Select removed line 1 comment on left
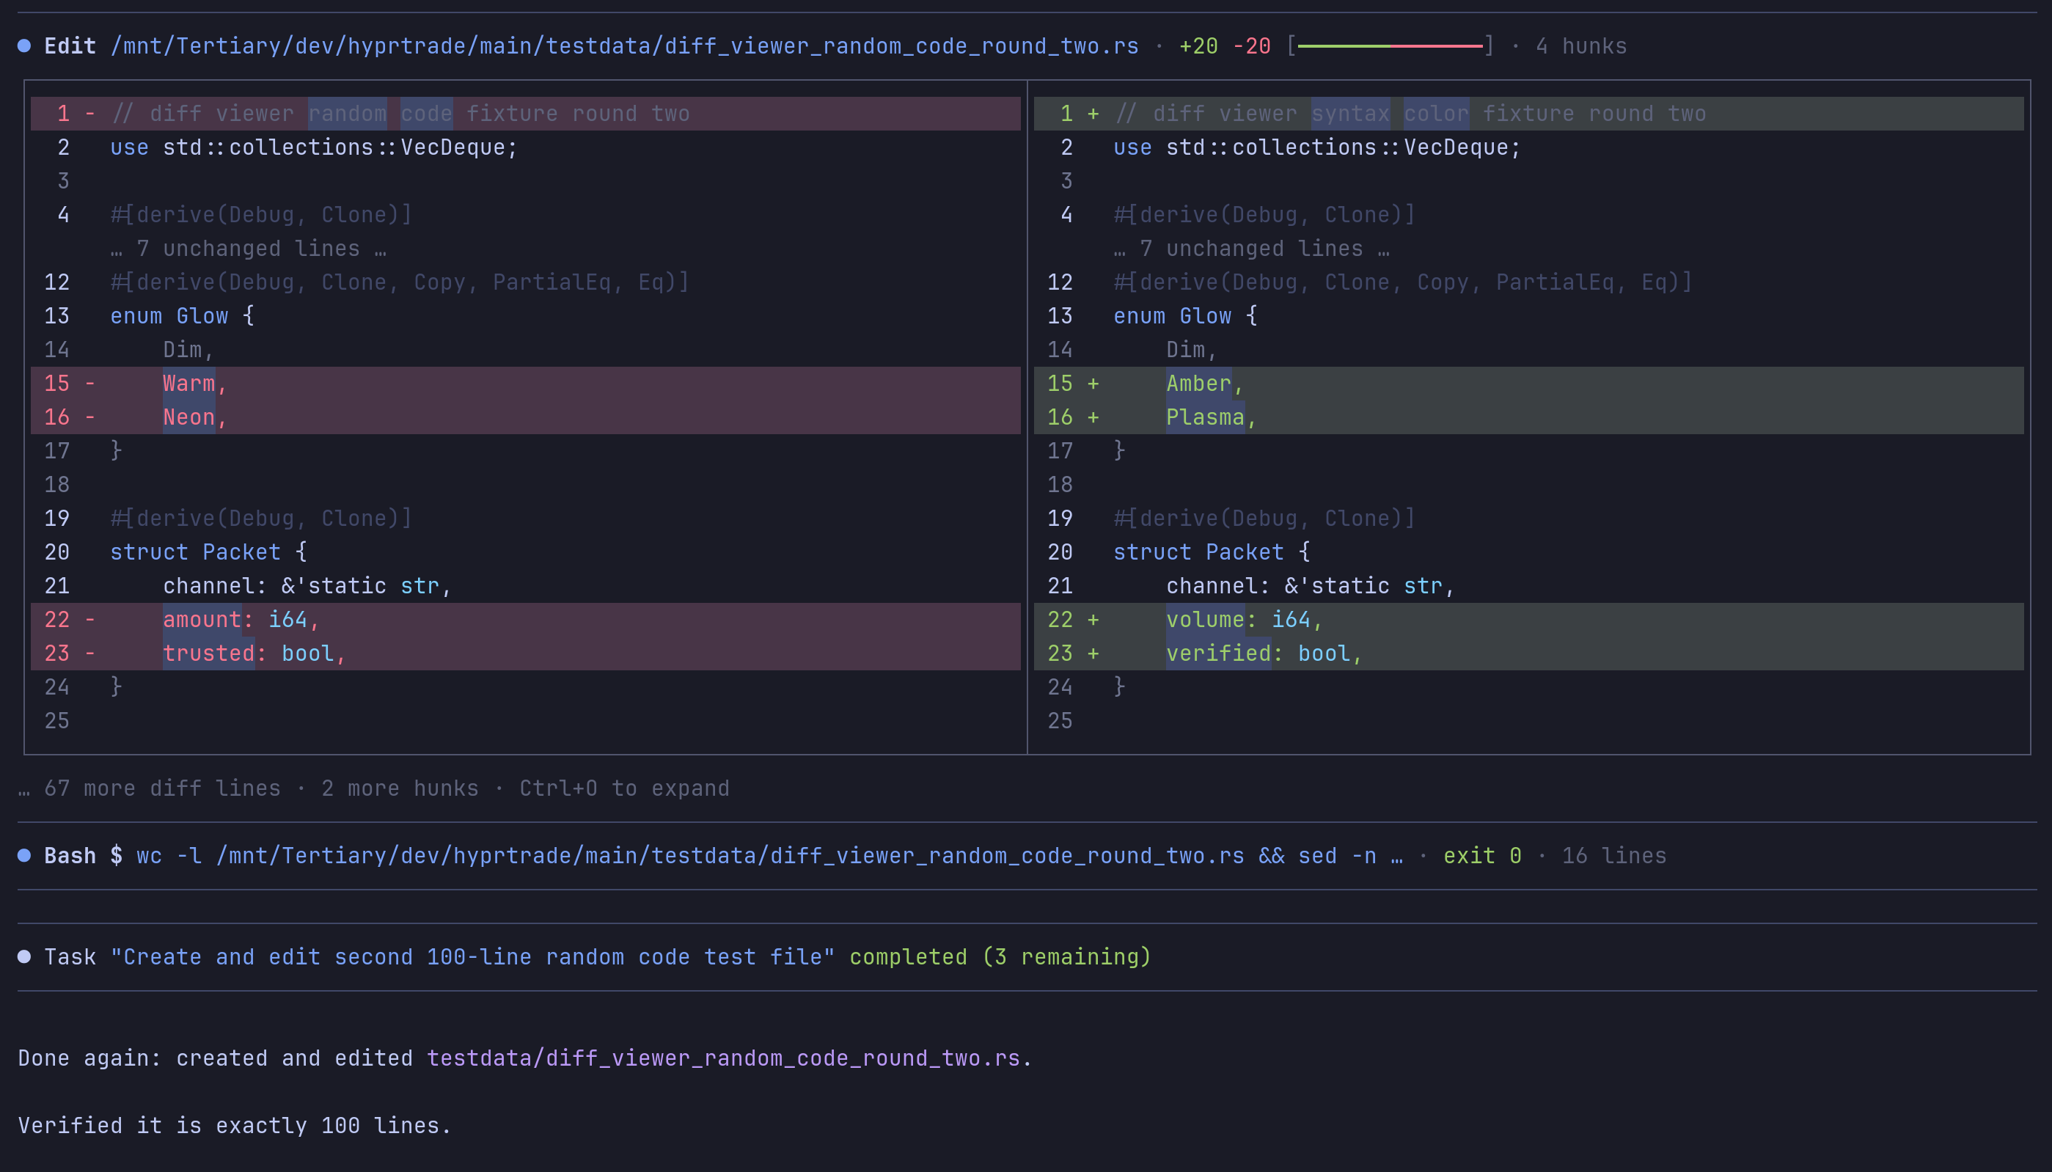2052x1172 pixels. point(526,114)
